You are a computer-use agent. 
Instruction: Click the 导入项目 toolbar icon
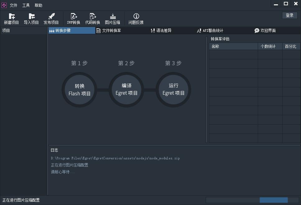point(31,19)
